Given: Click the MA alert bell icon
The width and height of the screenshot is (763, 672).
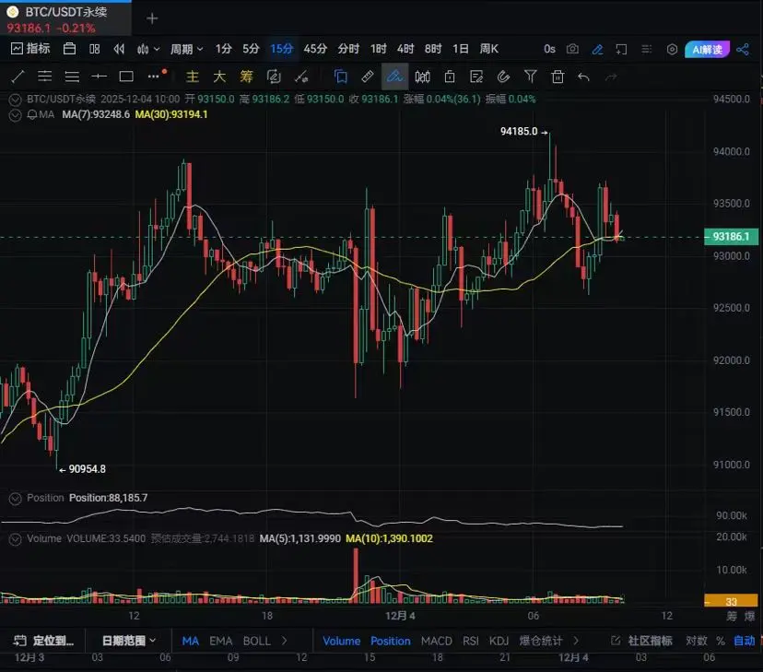Looking at the screenshot, I should 32,115.
